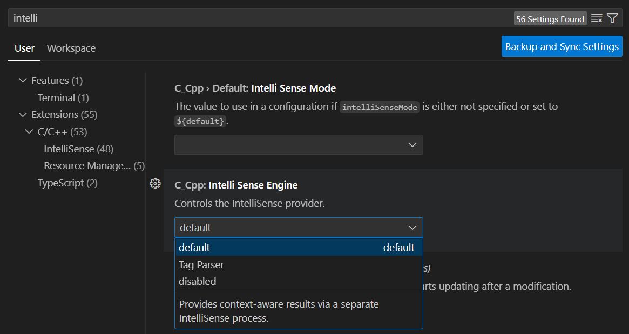Select Resource Manage... (5) tree entry
The image size is (629, 334).
[x=94, y=166]
